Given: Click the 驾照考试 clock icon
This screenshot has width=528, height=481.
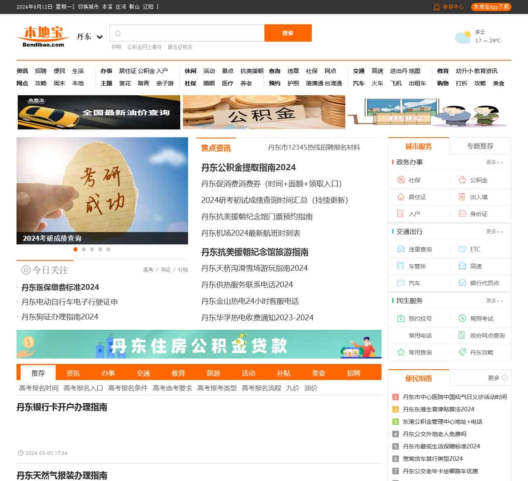Looking at the screenshot, I should (462, 319).
